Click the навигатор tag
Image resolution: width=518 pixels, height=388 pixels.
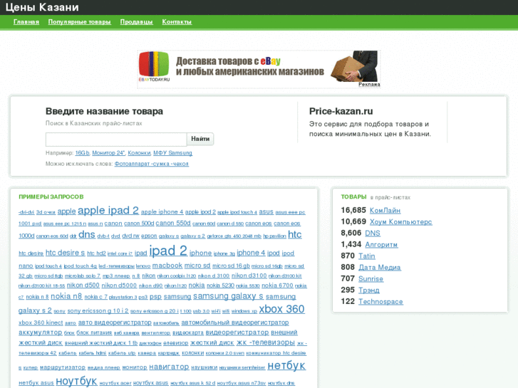pyautogui.click(x=169, y=367)
